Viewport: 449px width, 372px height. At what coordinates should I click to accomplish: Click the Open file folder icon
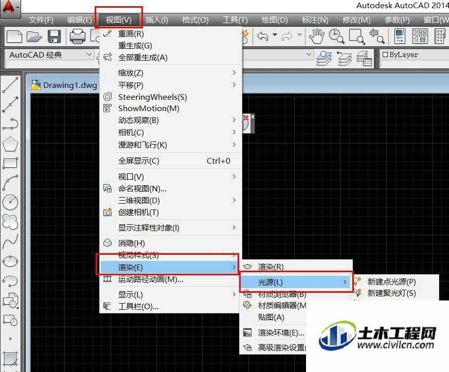coord(34,37)
